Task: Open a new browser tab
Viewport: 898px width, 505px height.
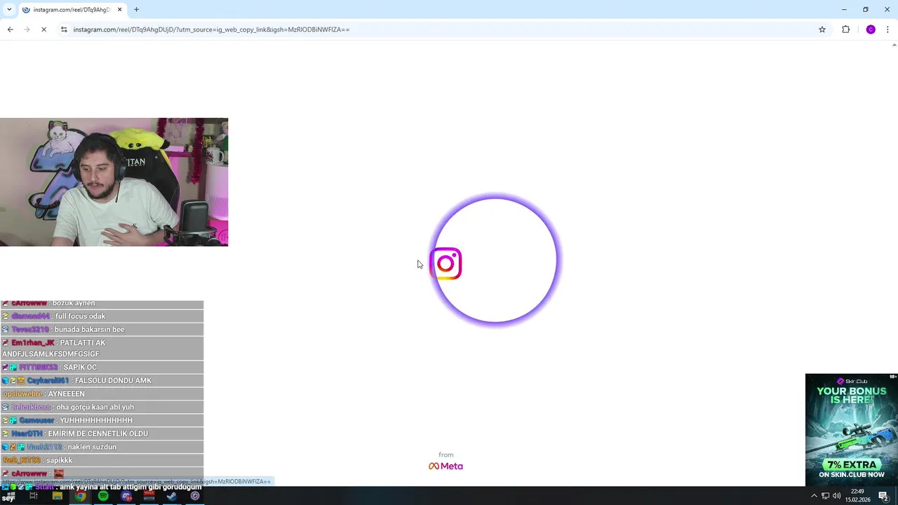Action: [136, 10]
